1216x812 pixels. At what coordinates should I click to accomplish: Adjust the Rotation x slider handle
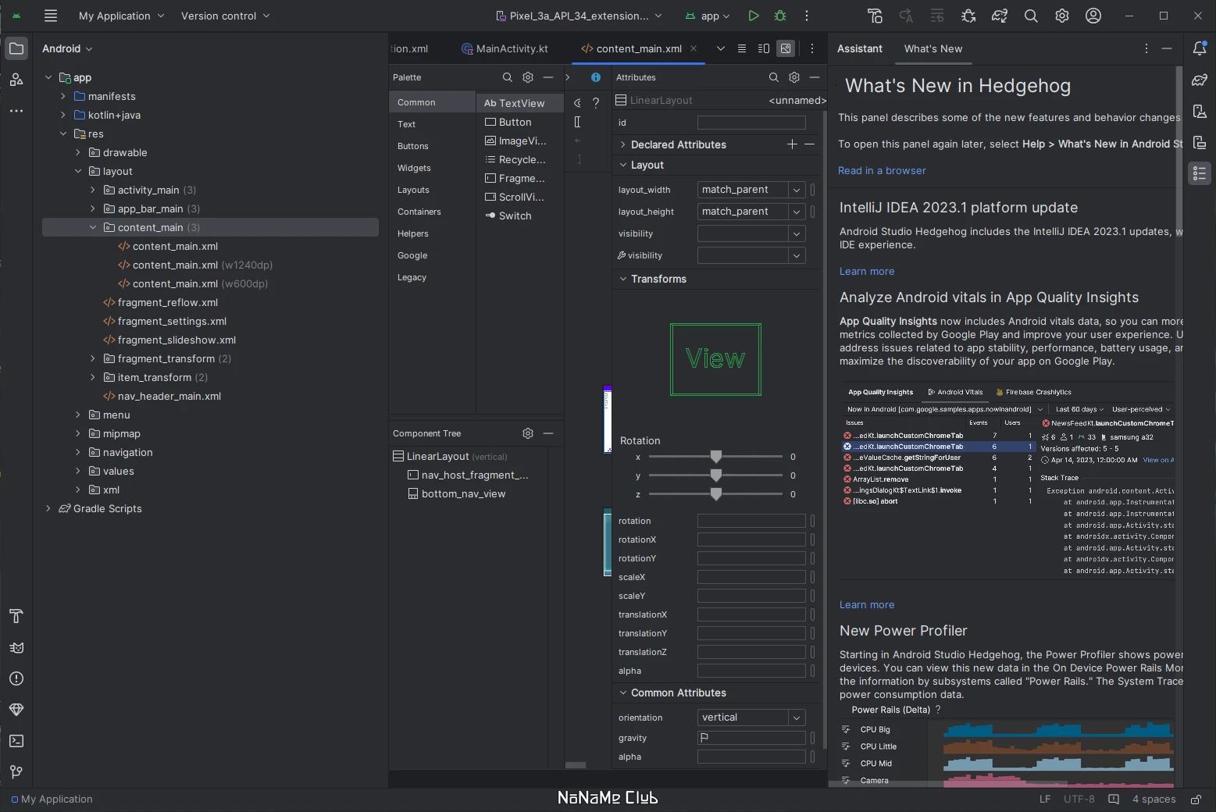click(715, 457)
